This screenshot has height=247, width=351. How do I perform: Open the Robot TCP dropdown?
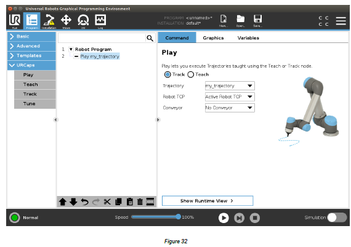pyautogui.click(x=230, y=96)
